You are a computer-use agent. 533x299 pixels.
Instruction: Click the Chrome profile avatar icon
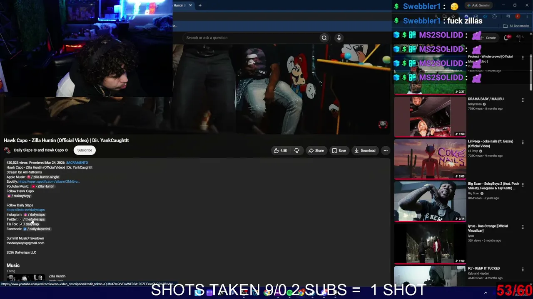[x=518, y=17]
